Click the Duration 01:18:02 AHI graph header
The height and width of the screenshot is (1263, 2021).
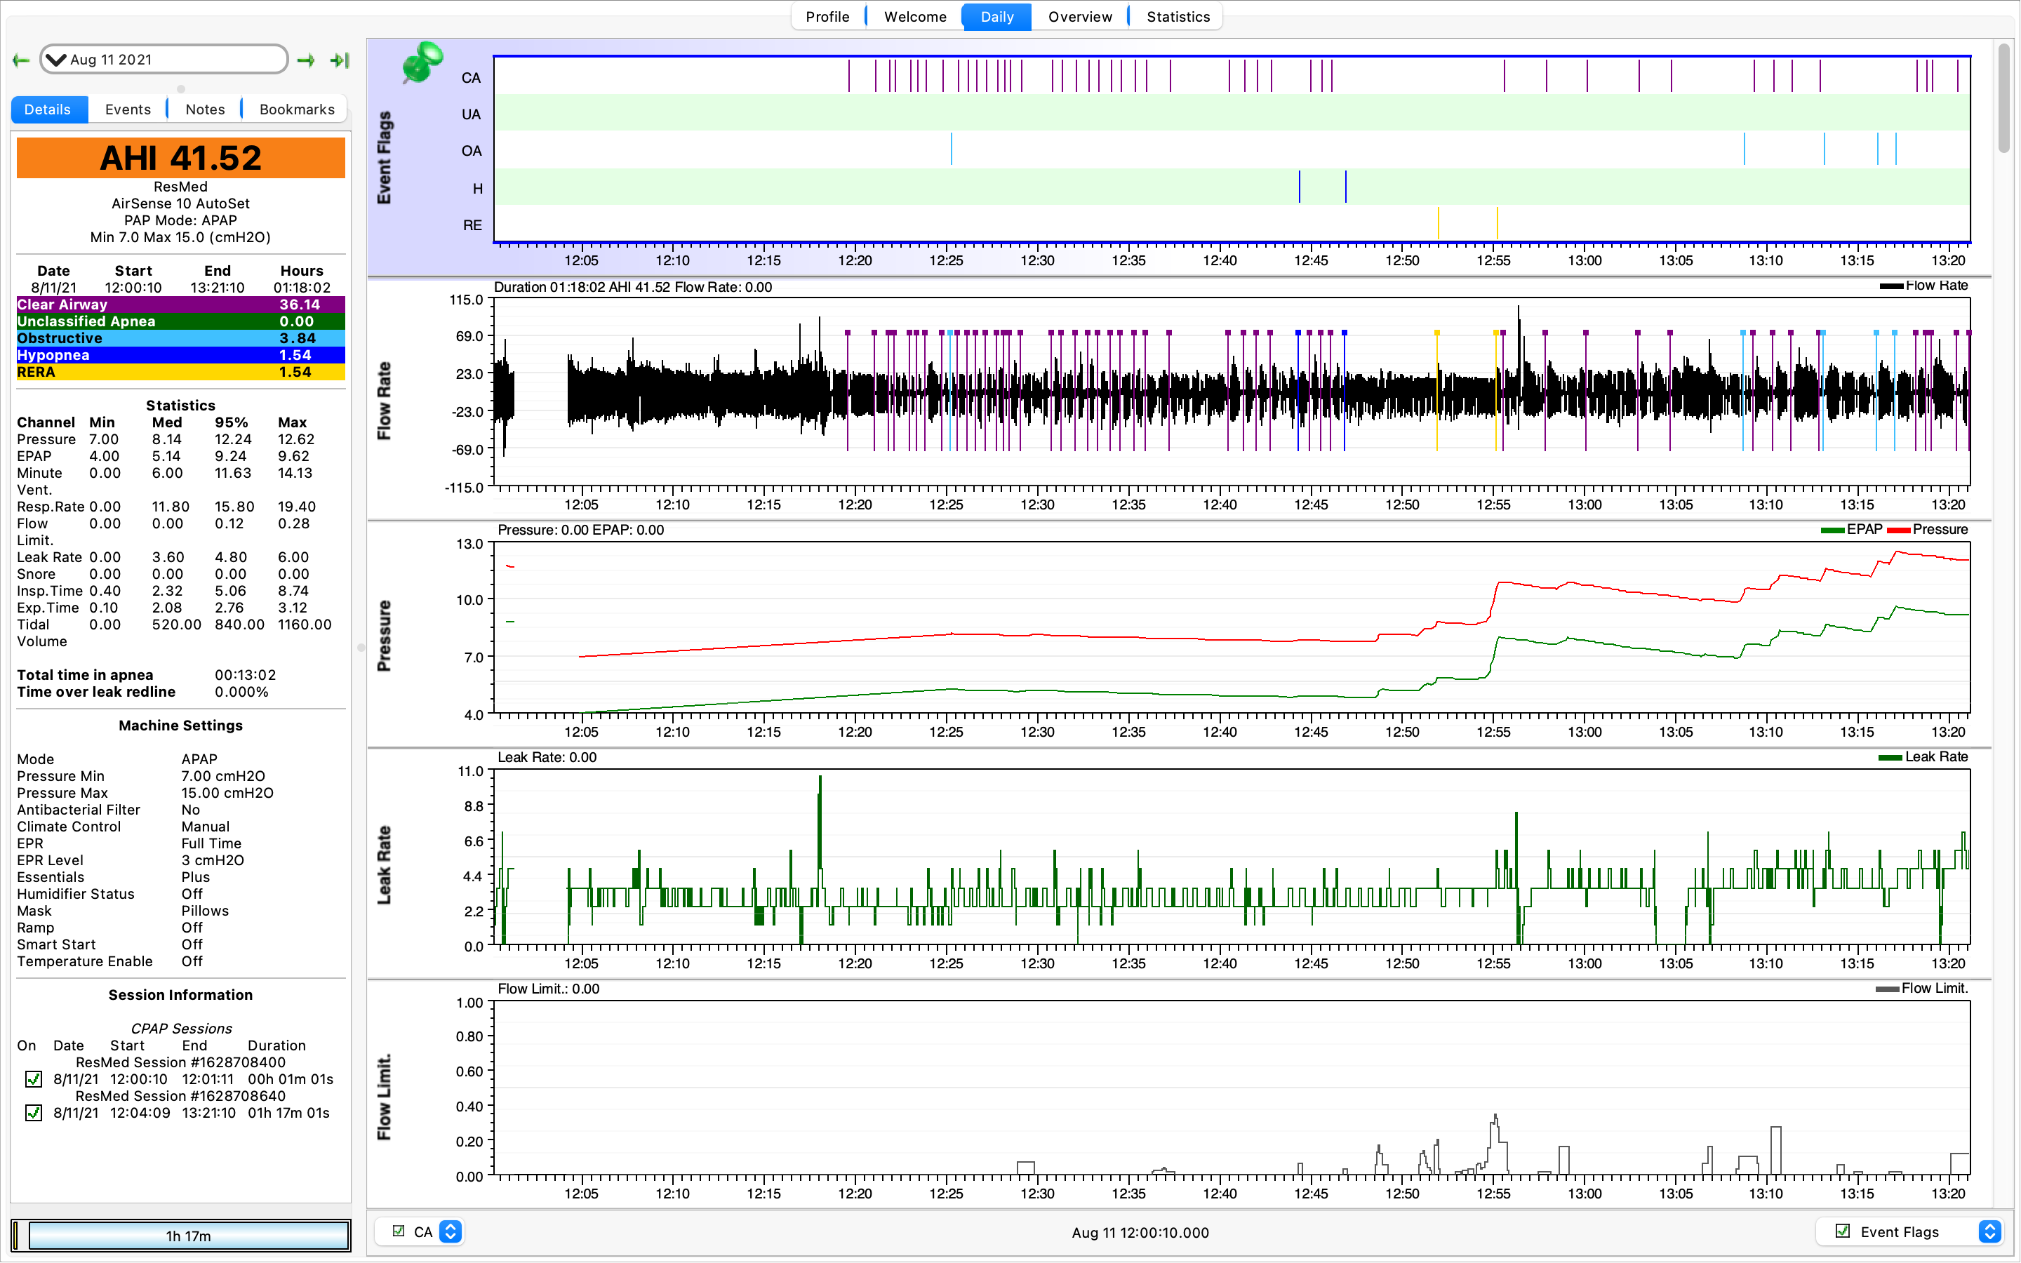632,286
